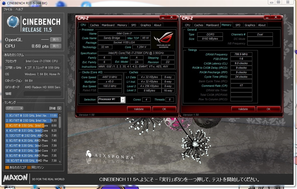This screenshot has width=297, height=189.
Task: Select ranking row 1 scoring 11.69
Action: coord(31,115)
